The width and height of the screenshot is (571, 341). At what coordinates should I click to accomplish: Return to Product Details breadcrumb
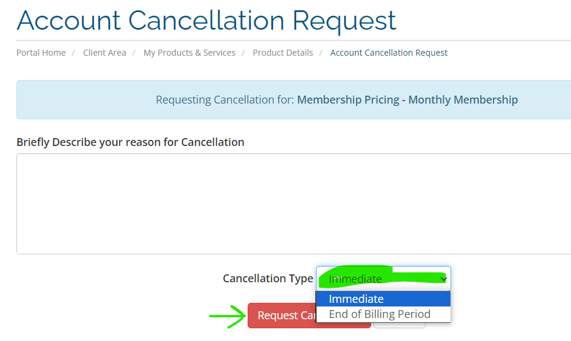283,53
